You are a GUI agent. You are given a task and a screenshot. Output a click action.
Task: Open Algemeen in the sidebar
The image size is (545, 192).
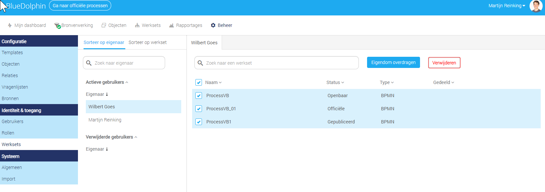pos(39,167)
